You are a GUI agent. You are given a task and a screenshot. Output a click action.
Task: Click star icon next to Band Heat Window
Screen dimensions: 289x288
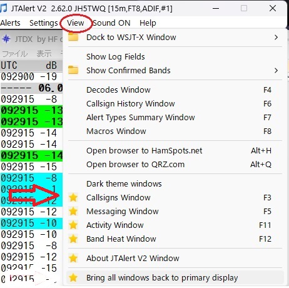73,239
